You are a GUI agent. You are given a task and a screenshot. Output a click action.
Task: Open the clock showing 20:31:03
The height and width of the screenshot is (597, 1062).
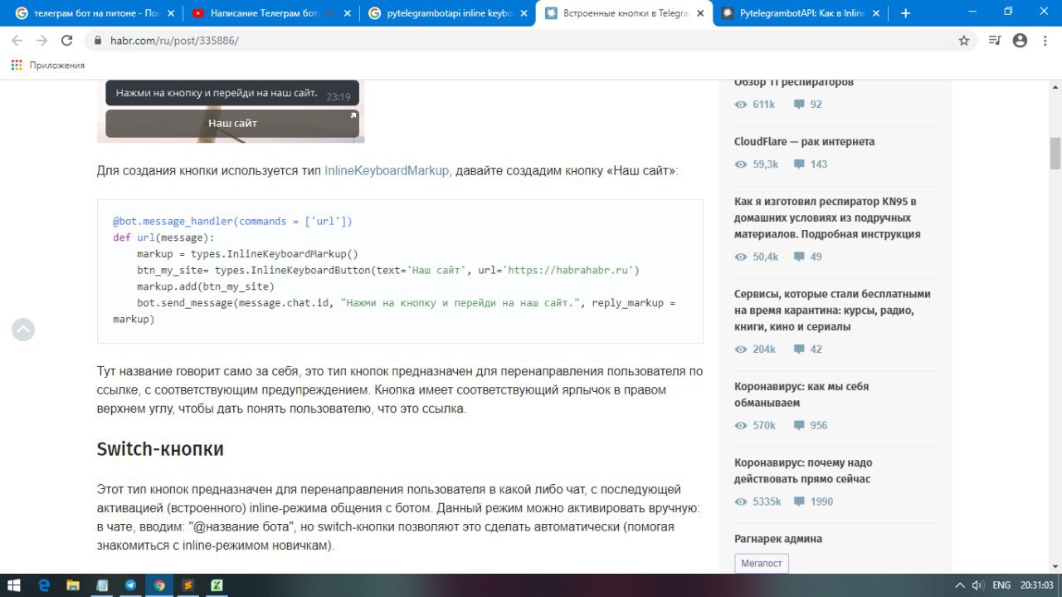1037,585
